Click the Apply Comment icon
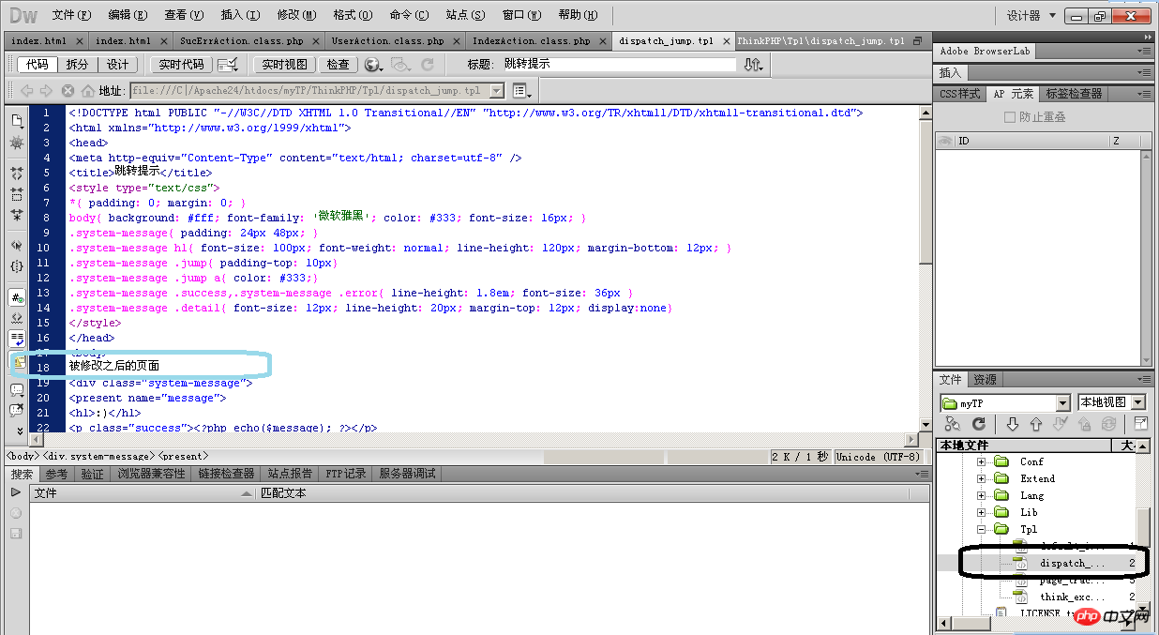The image size is (1159, 635). pyautogui.click(x=17, y=390)
